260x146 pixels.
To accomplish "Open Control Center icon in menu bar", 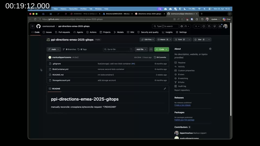I will click(210, 9).
